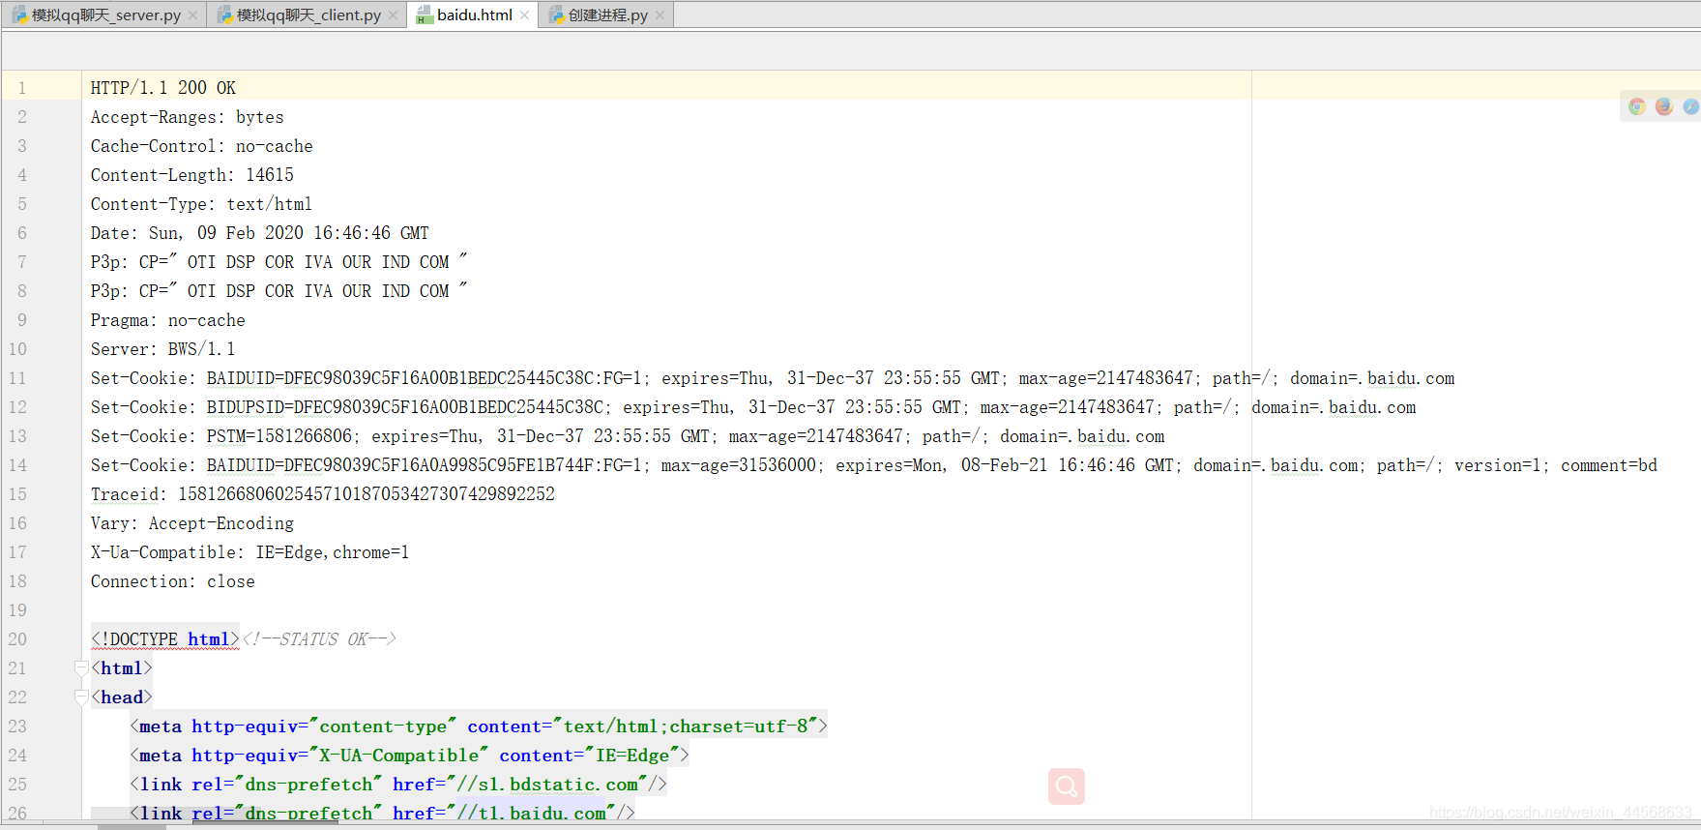Click 'Content-Length: 14615' text
Screen dimensions: 1701x830
click(x=192, y=175)
